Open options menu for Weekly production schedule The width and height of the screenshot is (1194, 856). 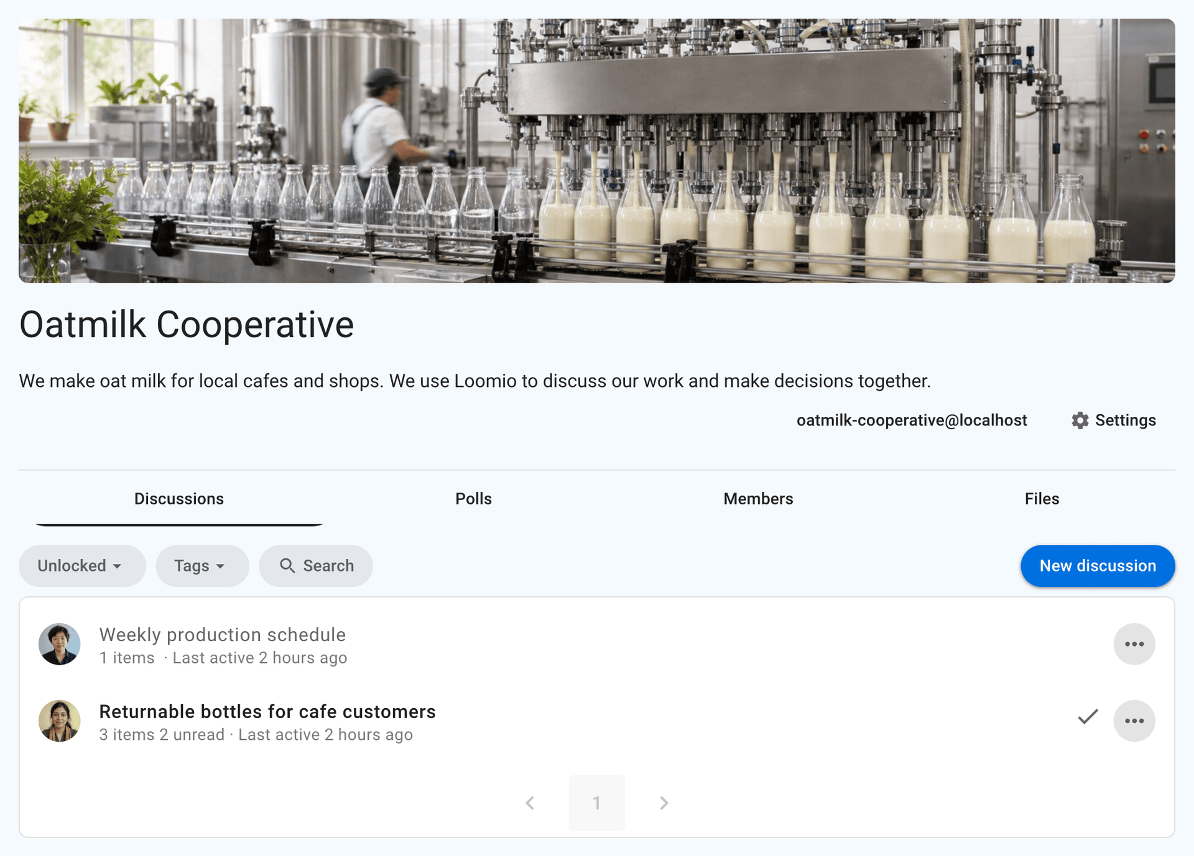coord(1134,644)
